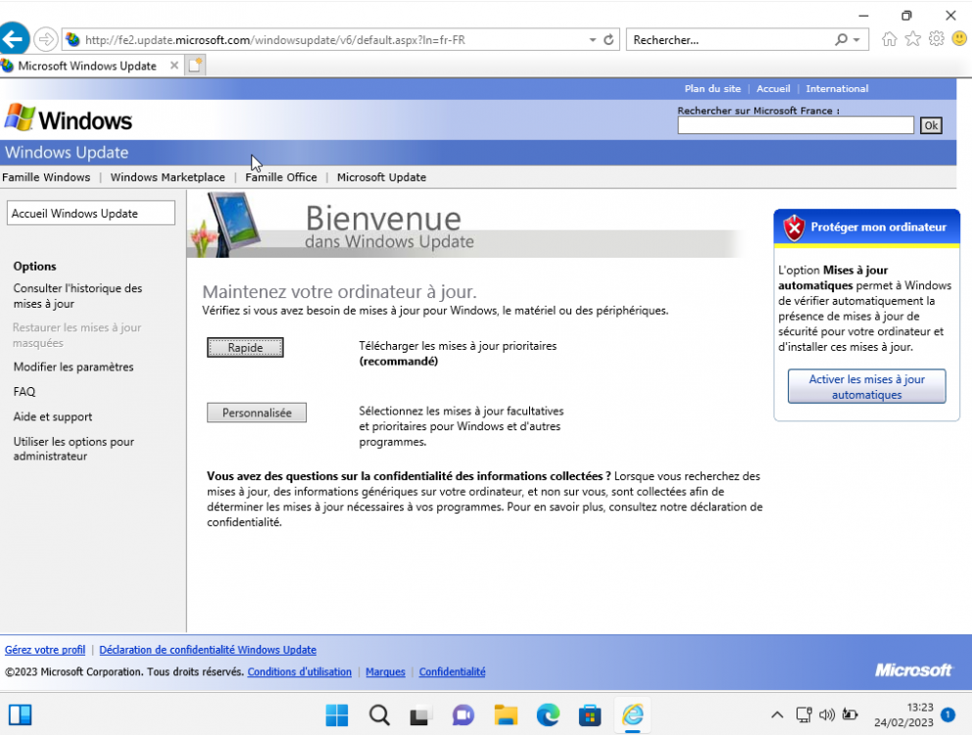Screen dimensions: 972x735
Task: Open the Microsoft Store taskbar icon
Action: [x=590, y=714]
